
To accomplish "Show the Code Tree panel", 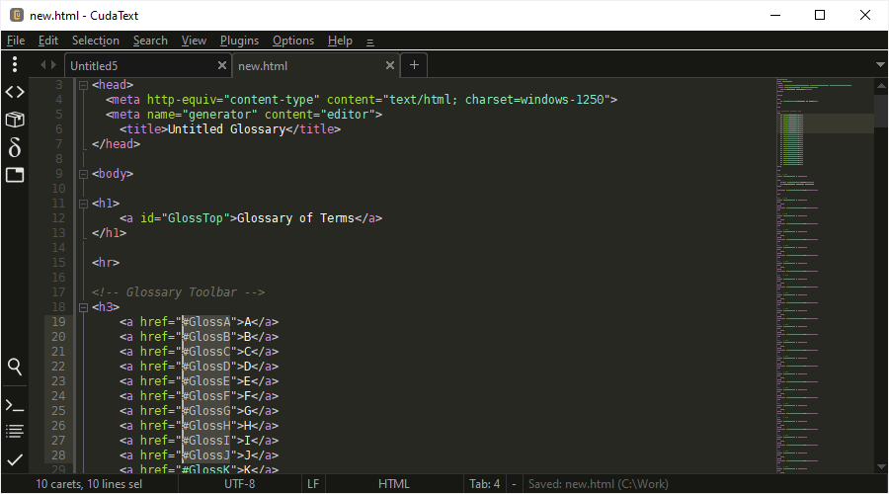I will click(x=15, y=92).
